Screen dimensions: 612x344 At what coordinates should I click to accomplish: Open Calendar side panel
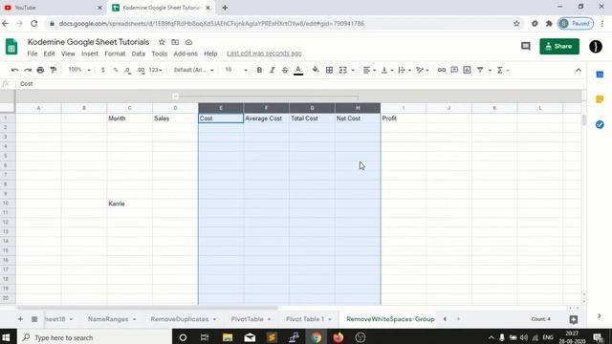[600, 75]
